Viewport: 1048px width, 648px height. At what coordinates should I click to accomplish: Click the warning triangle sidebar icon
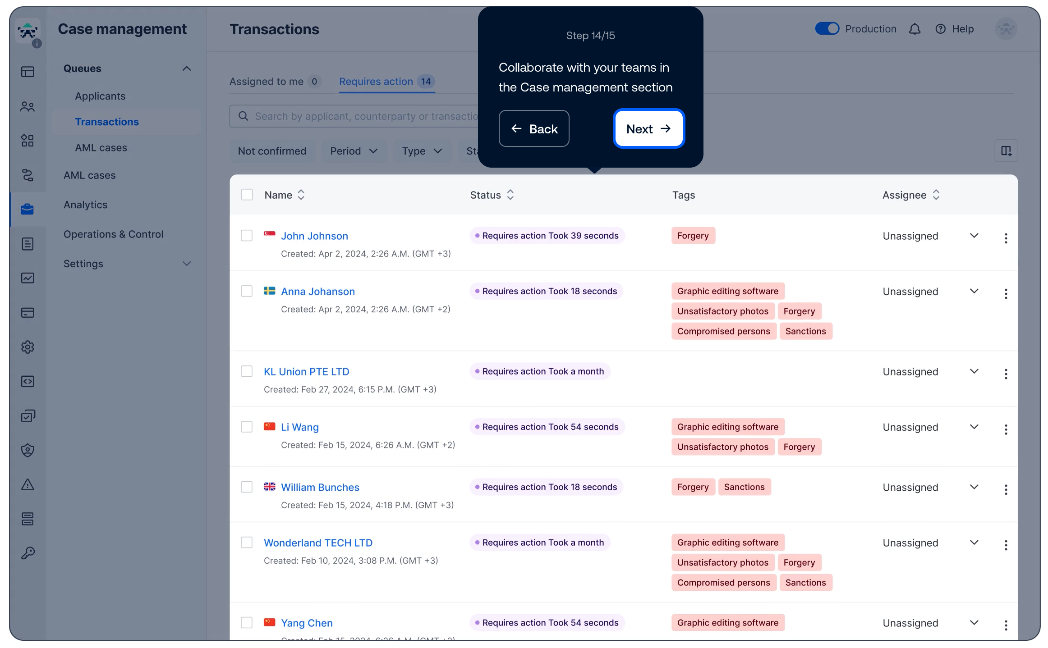coord(28,484)
